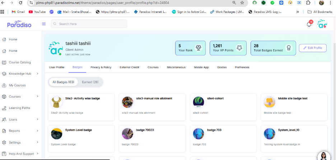The width and height of the screenshot is (336, 160).
Task: Expand the Knowledge Hub sidebar menu
Action: (x=37, y=74)
